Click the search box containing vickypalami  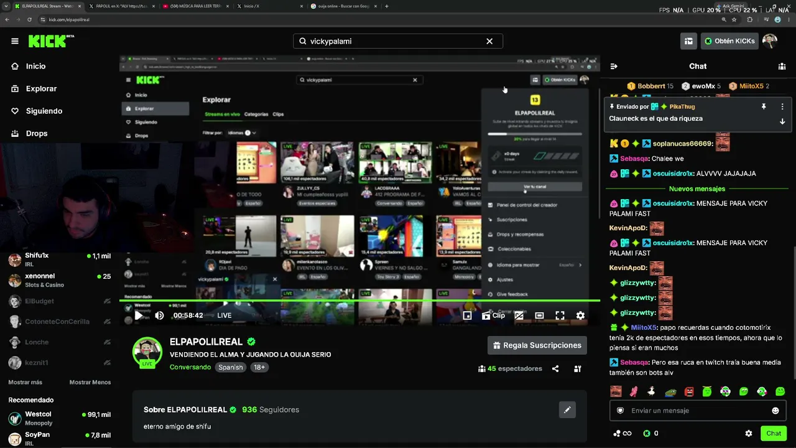tap(398, 41)
